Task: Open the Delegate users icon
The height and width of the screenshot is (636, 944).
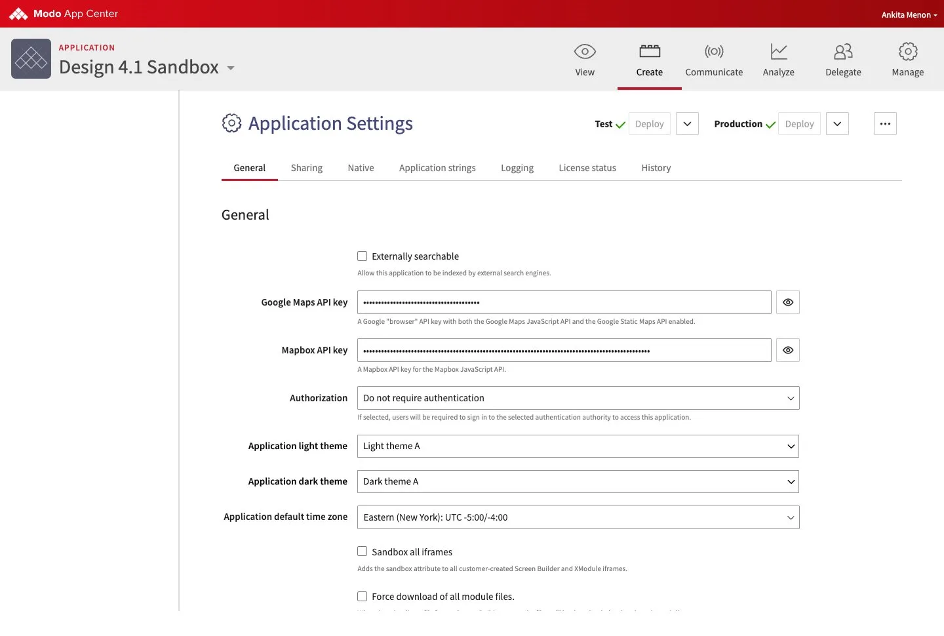Action: (x=843, y=51)
